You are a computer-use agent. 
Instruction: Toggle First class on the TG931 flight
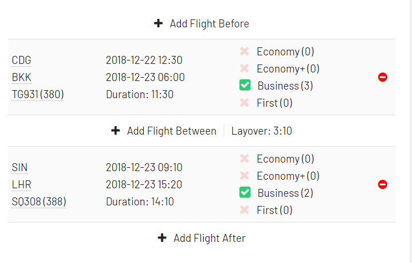pyautogui.click(x=244, y=103)
